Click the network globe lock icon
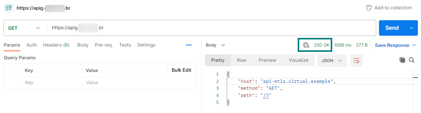421x113 pixels. tap(306, 45)
